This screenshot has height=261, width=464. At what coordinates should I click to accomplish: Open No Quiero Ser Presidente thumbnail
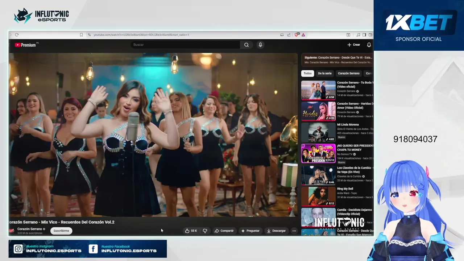click(x=318, y=153)
